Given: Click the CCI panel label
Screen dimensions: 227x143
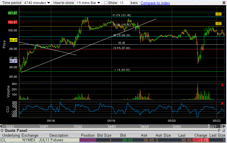Looking at the screenshot, I should point(8,109).
